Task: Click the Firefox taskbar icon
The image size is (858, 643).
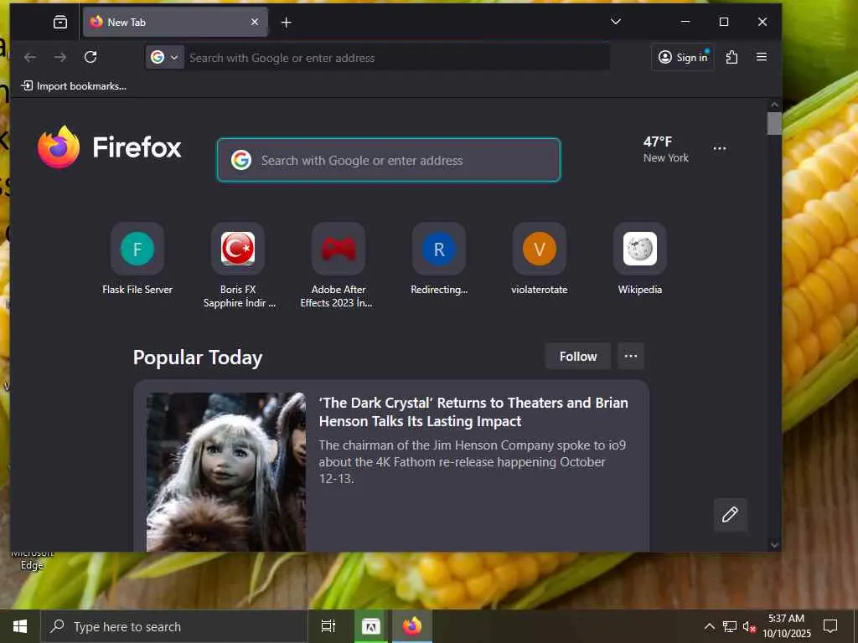Action: (x=412, y=626)
